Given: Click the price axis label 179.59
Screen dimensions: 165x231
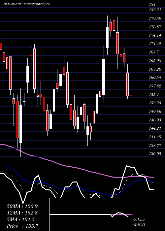Looking at the screenshot, I should pyautogui.click(x=155, y=18).
